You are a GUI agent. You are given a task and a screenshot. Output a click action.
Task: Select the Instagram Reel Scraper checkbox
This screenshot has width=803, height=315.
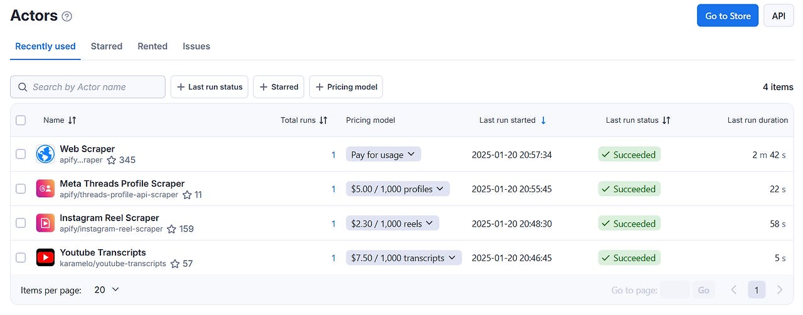pos(21,223)
